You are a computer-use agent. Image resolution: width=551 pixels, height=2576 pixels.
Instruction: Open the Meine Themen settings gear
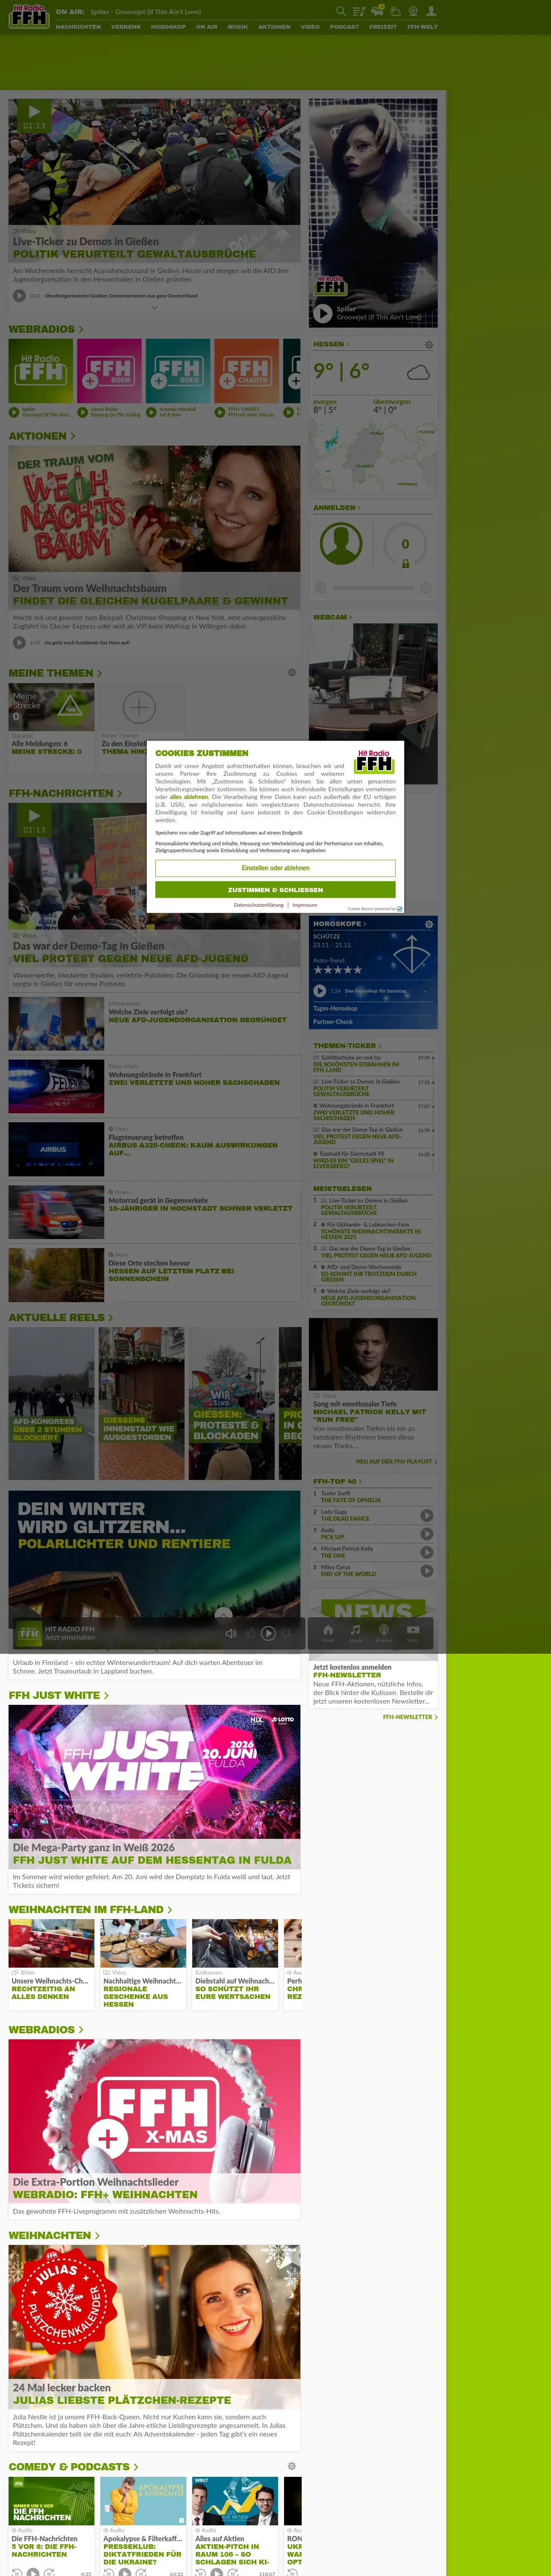[292, 672]
